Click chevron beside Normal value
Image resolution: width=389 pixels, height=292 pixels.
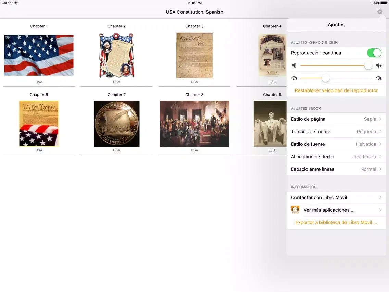[x=380, y=169]
